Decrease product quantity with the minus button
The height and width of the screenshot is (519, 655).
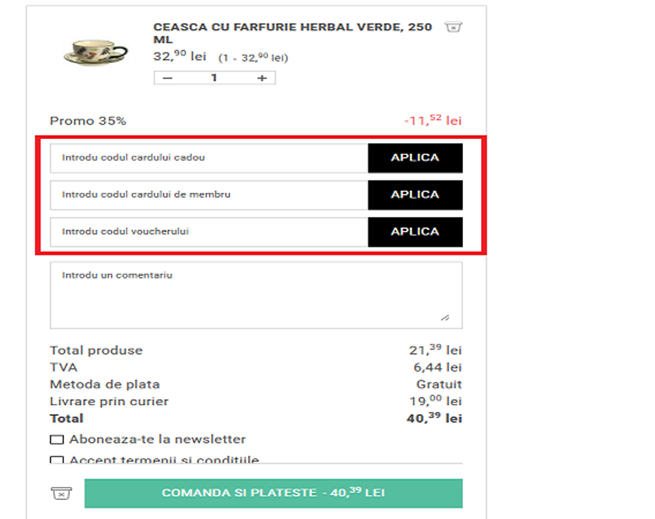(168, 78)
